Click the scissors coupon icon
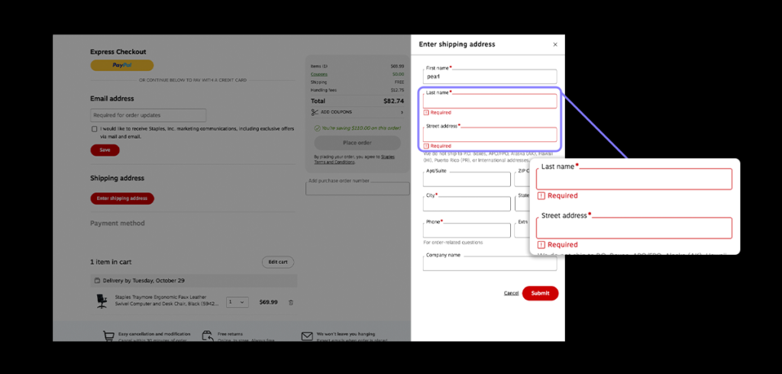782x374 pixels. pos(315,112)
